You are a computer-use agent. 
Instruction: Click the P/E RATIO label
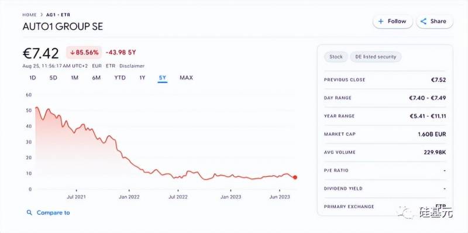click(x=336, y=170)
